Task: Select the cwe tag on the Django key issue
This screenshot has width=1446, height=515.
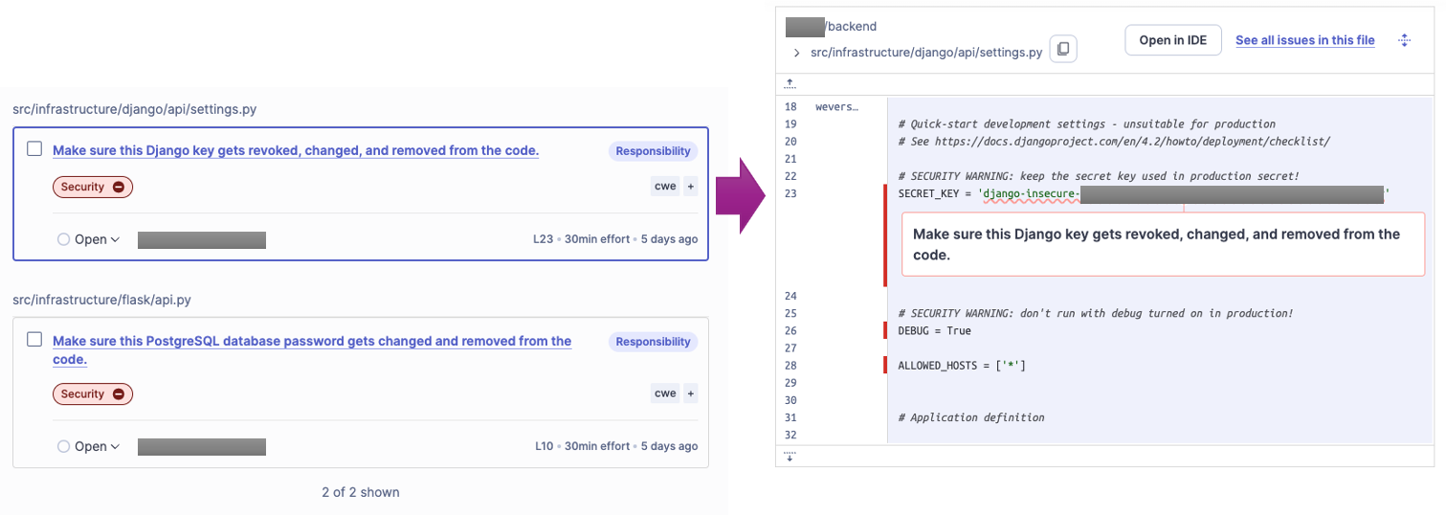Action: click(665, 187)
